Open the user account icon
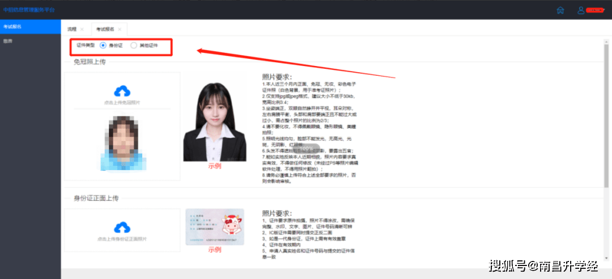 581,10
